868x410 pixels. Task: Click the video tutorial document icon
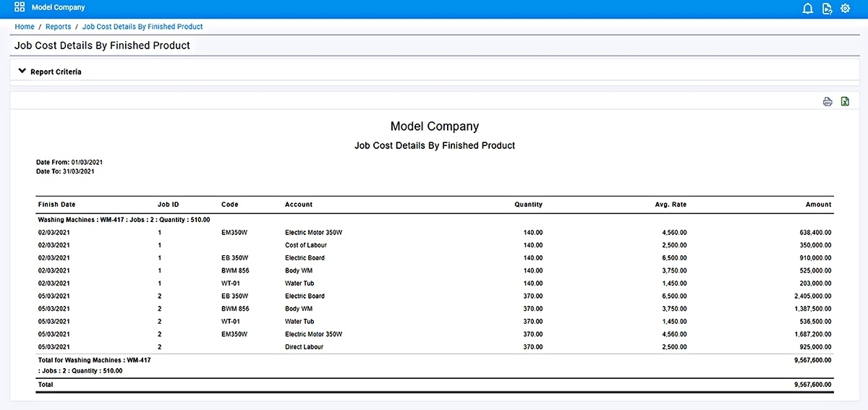click(x=827, y=9)
